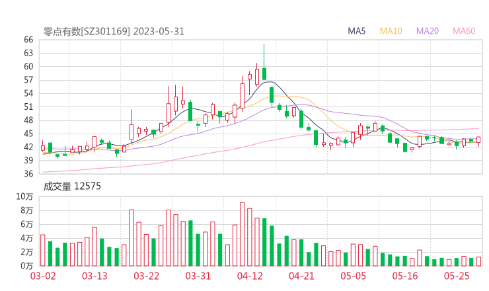Click the 4万 volume axis label
Image resolution: width=489 pixels, height=291 pixels.
(x=26, y=238)
